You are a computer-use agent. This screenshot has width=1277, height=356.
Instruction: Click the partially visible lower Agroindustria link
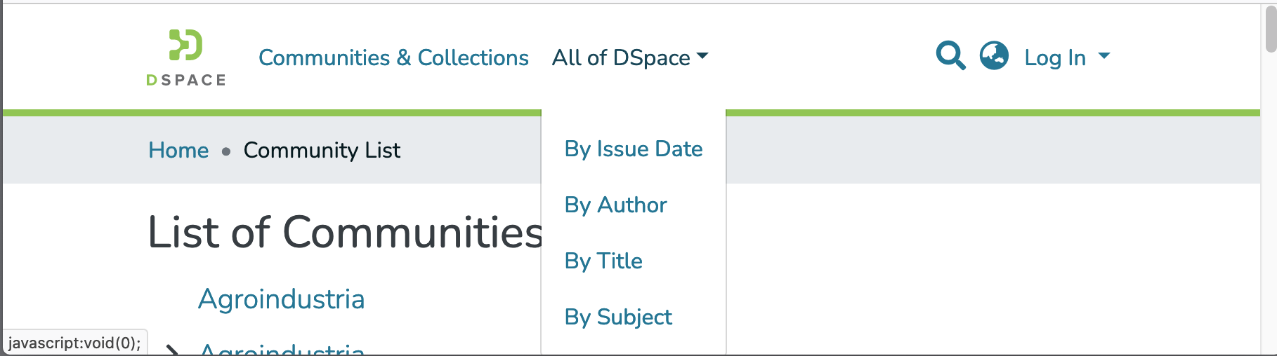pyautogui.click(x=282, y=349)
